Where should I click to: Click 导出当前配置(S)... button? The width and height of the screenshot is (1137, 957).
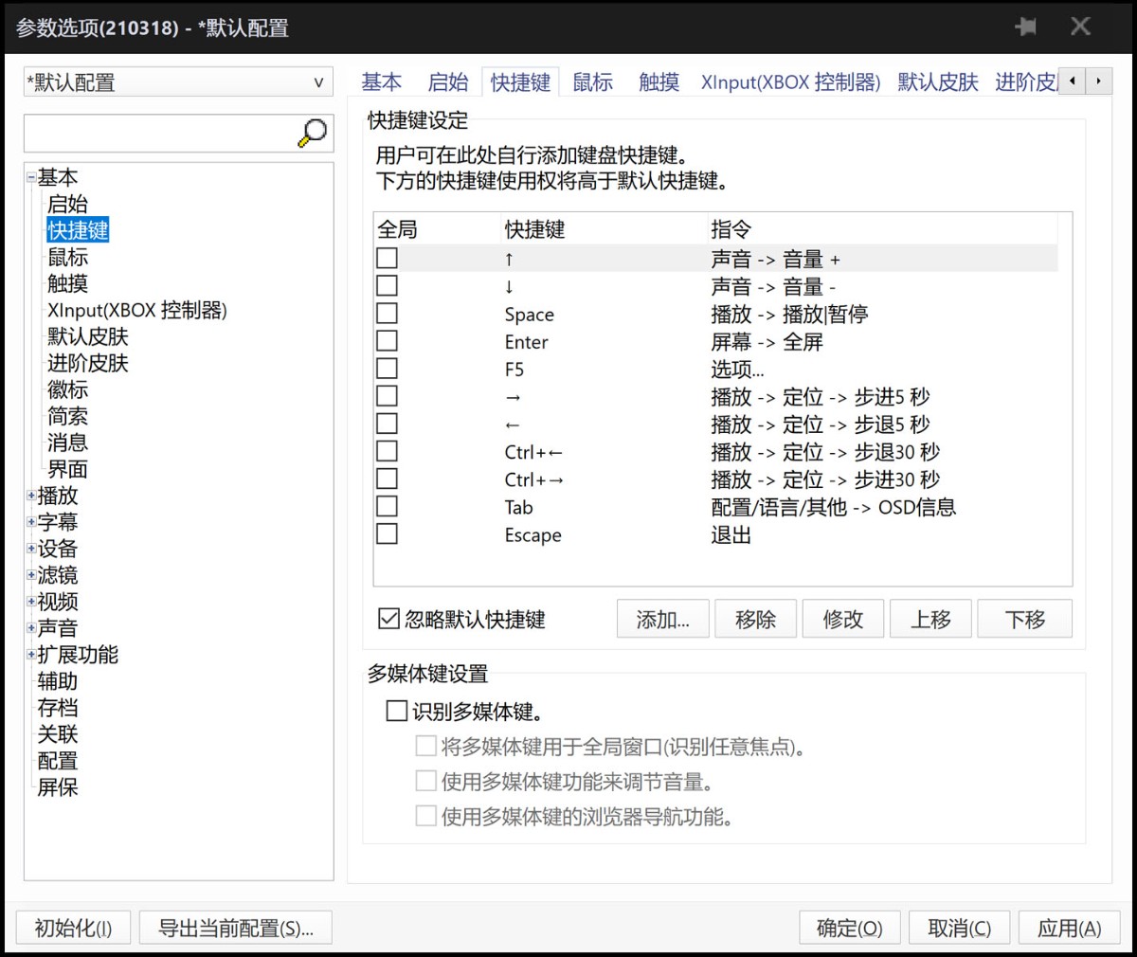click(x=235, y=929)
